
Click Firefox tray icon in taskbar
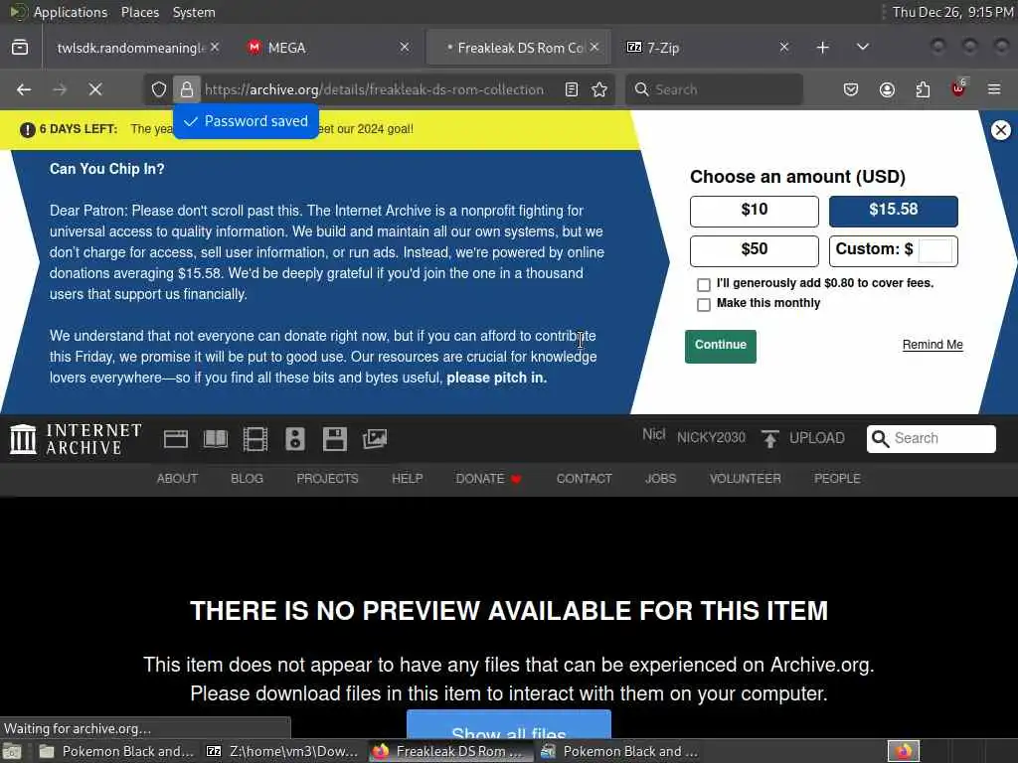click(x=904, y=751)
